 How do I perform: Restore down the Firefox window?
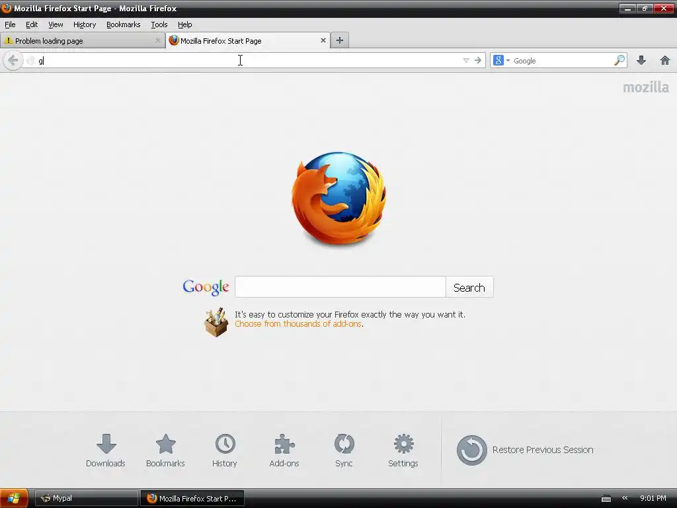[645, 8]
